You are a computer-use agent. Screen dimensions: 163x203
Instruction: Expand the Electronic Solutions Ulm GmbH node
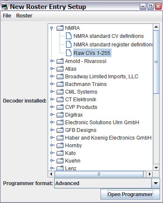[x=52, y=122]
